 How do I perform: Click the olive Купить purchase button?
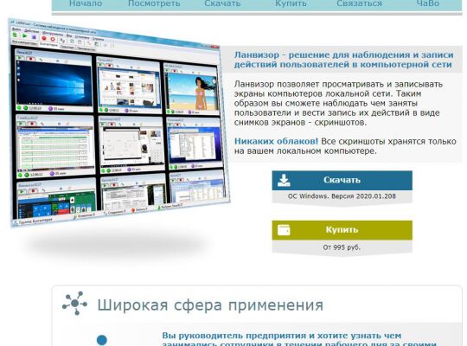[x=342, y=230]
